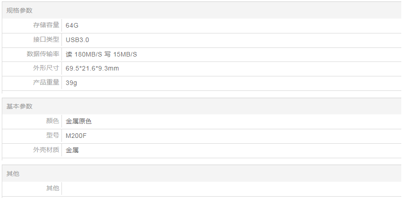Select the 颜色 row label
Image resolution: width=404 pixels, height=198 pixels.
tap(52, 121)
